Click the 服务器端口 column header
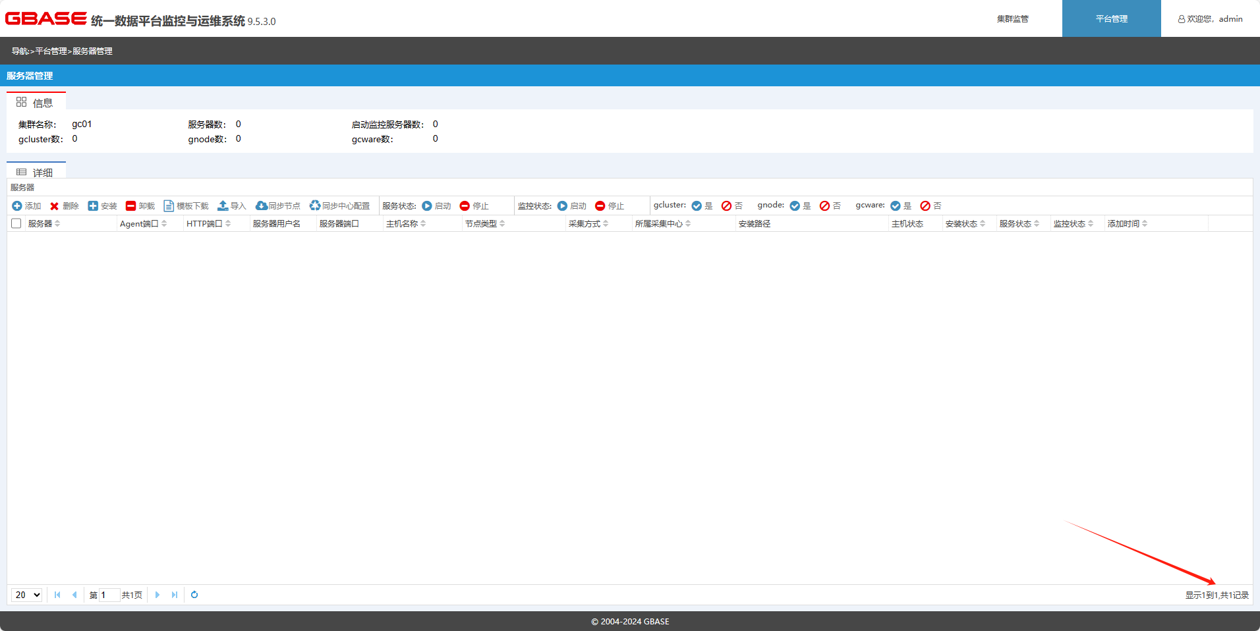Screen dimensions: 1260x631 click(x=339, y=224)
